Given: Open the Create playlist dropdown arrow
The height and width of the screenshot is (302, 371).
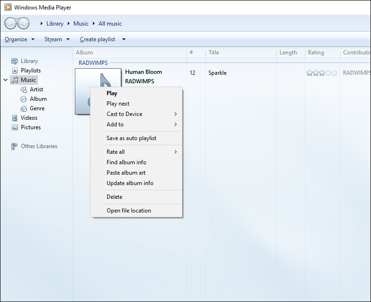Looking at the screenshot, I should [x=124, y=39].
